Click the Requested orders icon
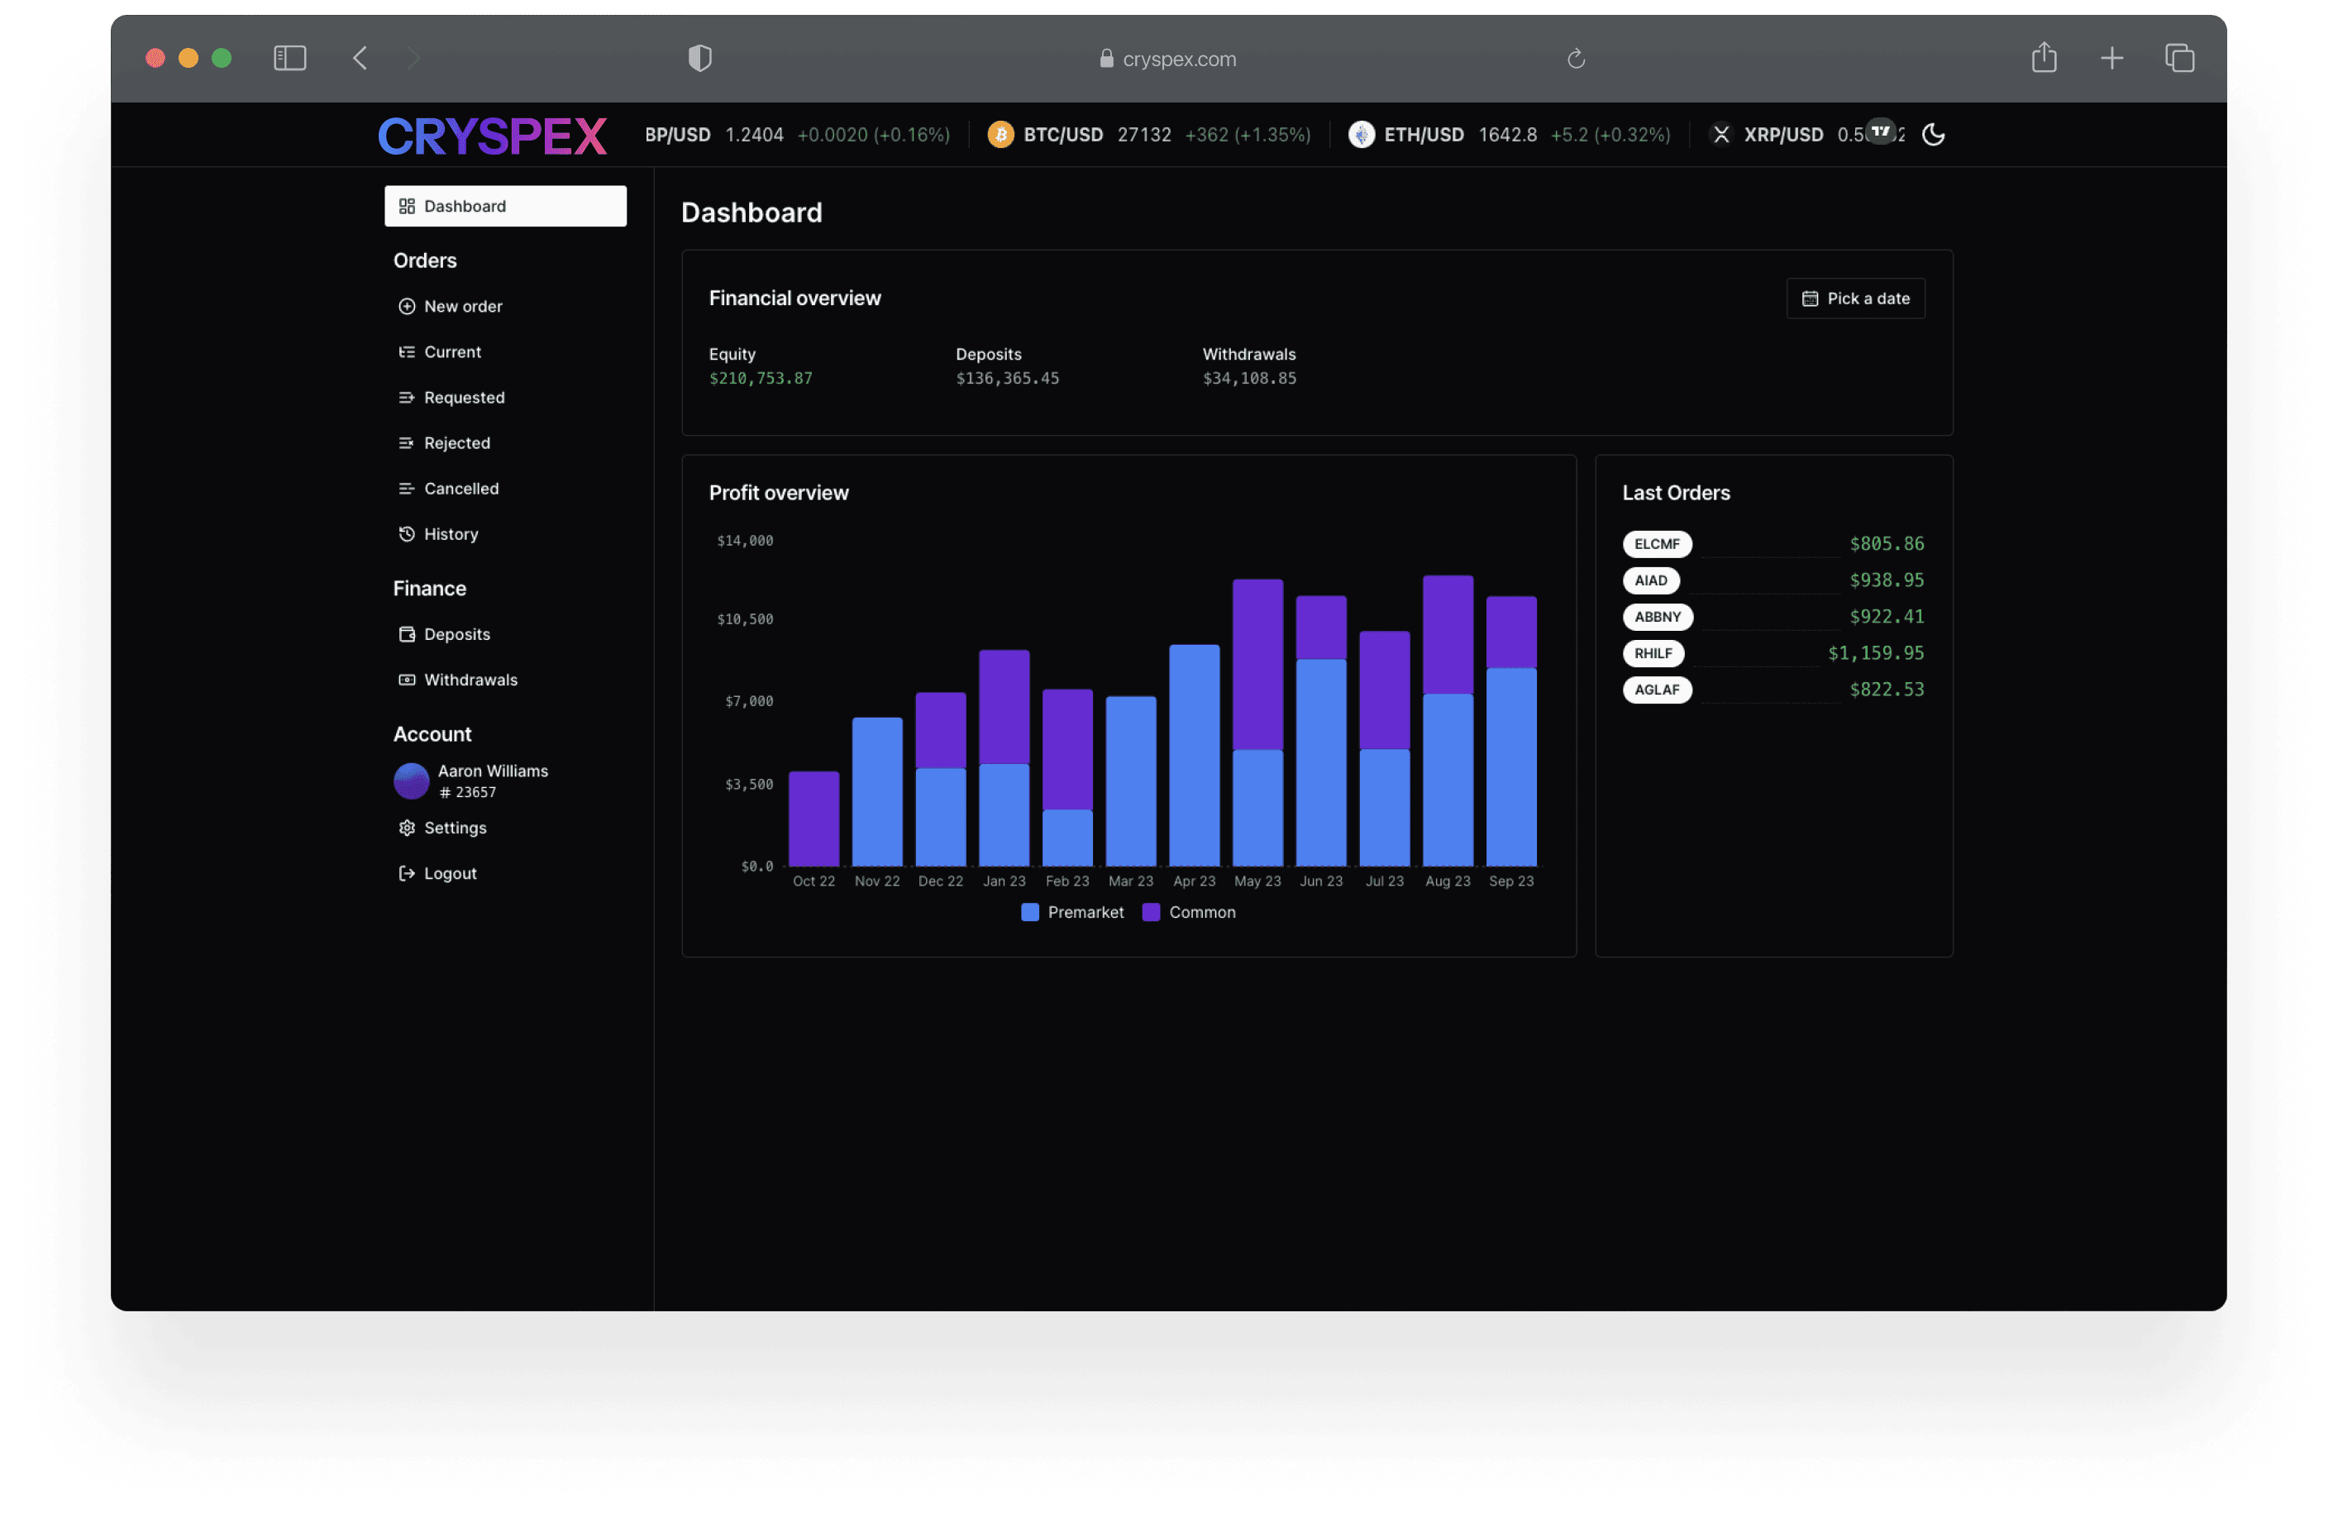The width and height of the screenshot is (2338, 1518). tap(404, 397)
